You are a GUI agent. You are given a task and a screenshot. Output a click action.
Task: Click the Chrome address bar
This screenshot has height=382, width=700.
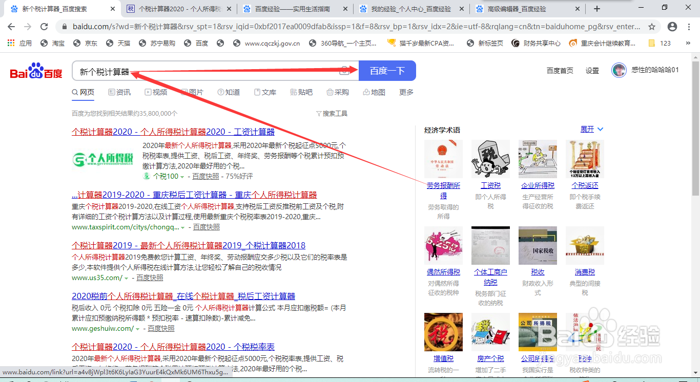click(356, 27)
